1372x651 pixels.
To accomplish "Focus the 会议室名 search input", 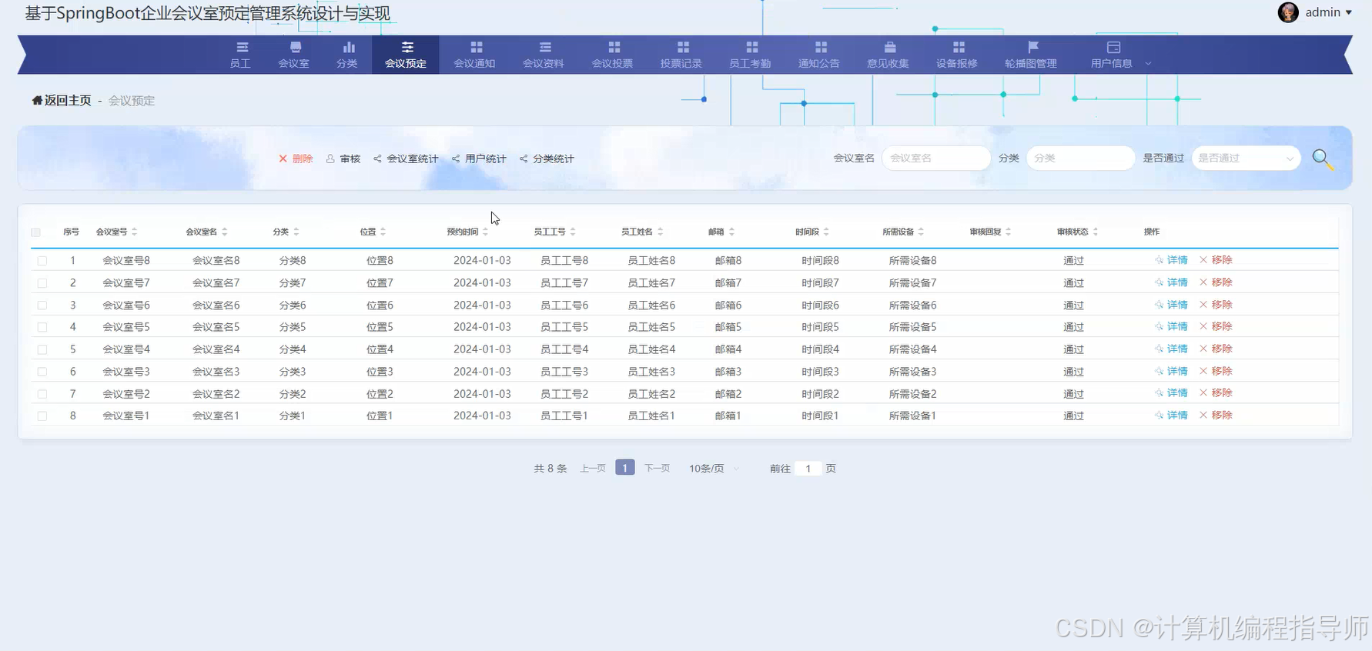I will (x=936, y=158).
